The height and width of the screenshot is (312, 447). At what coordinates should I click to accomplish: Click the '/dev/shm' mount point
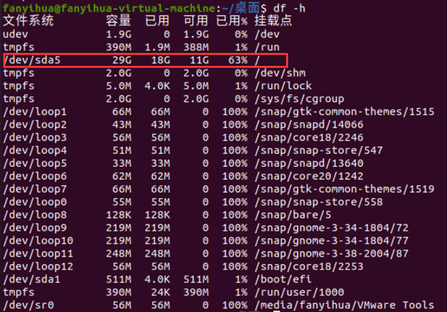280,73
